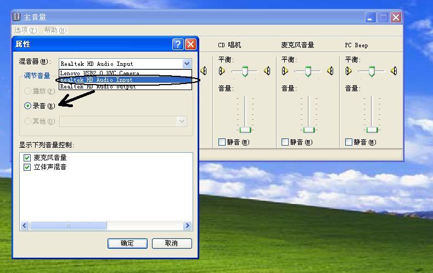Click 麦克风音量 volume slider thumb
Viewport: 433px width, 273px height.
(309, 130)
